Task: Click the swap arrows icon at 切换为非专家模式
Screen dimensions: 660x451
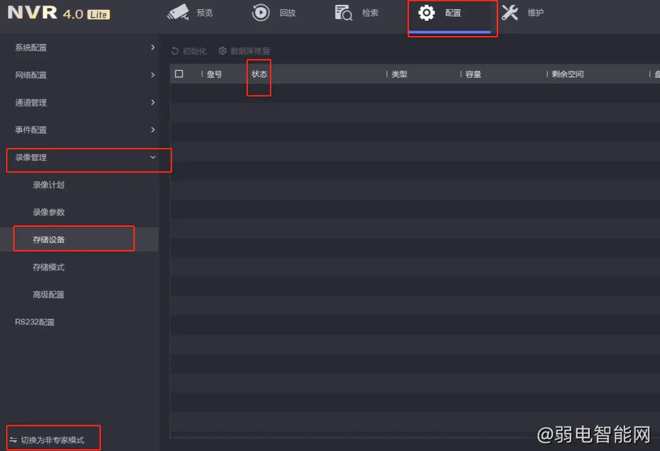Action: pyautogui.click(x=13, y=439)
